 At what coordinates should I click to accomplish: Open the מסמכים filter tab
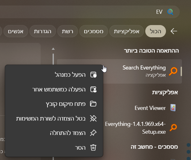(94, 31)
